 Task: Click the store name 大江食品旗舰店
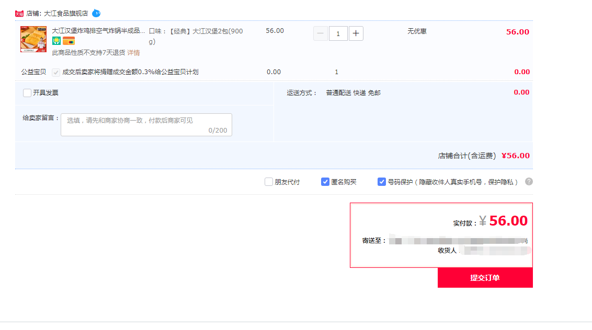click(66, 14)
